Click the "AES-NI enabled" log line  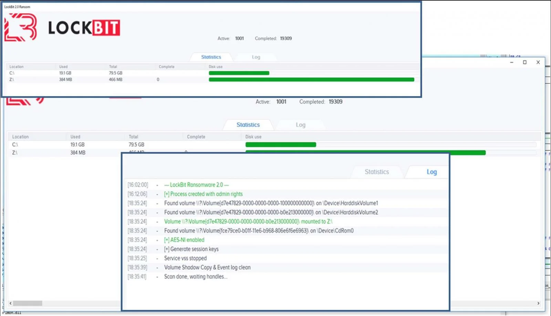(184, 240)
